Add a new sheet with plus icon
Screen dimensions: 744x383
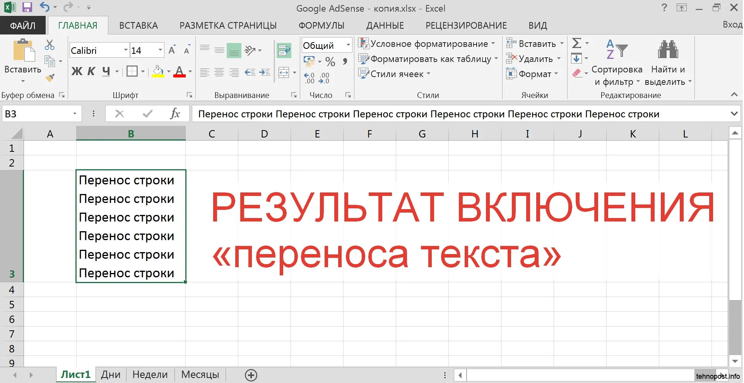pos(251,375)
